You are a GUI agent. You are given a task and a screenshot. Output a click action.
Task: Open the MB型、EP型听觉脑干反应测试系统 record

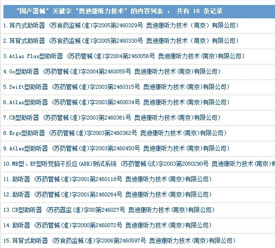tap(139, 164)
